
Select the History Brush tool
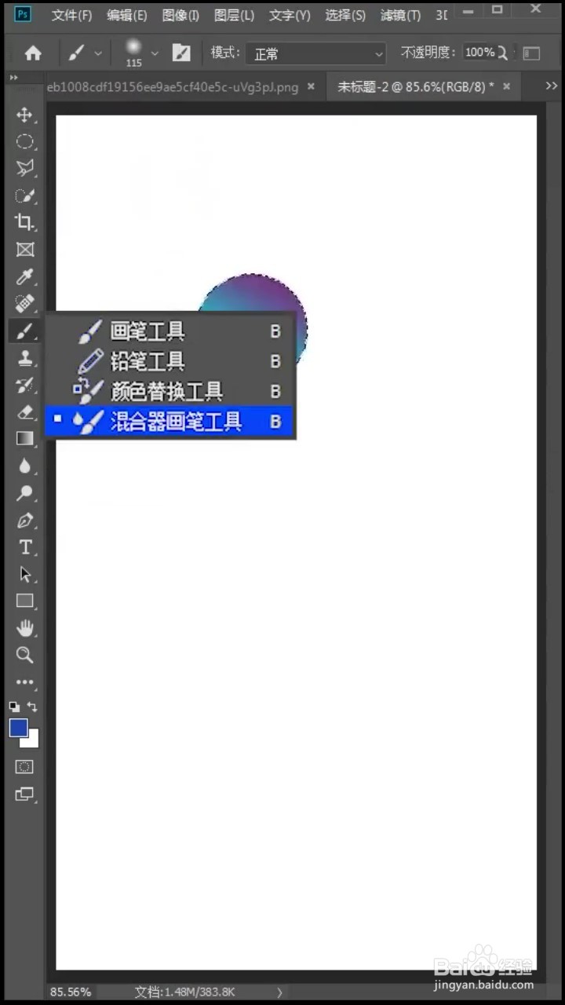(25, 385)
